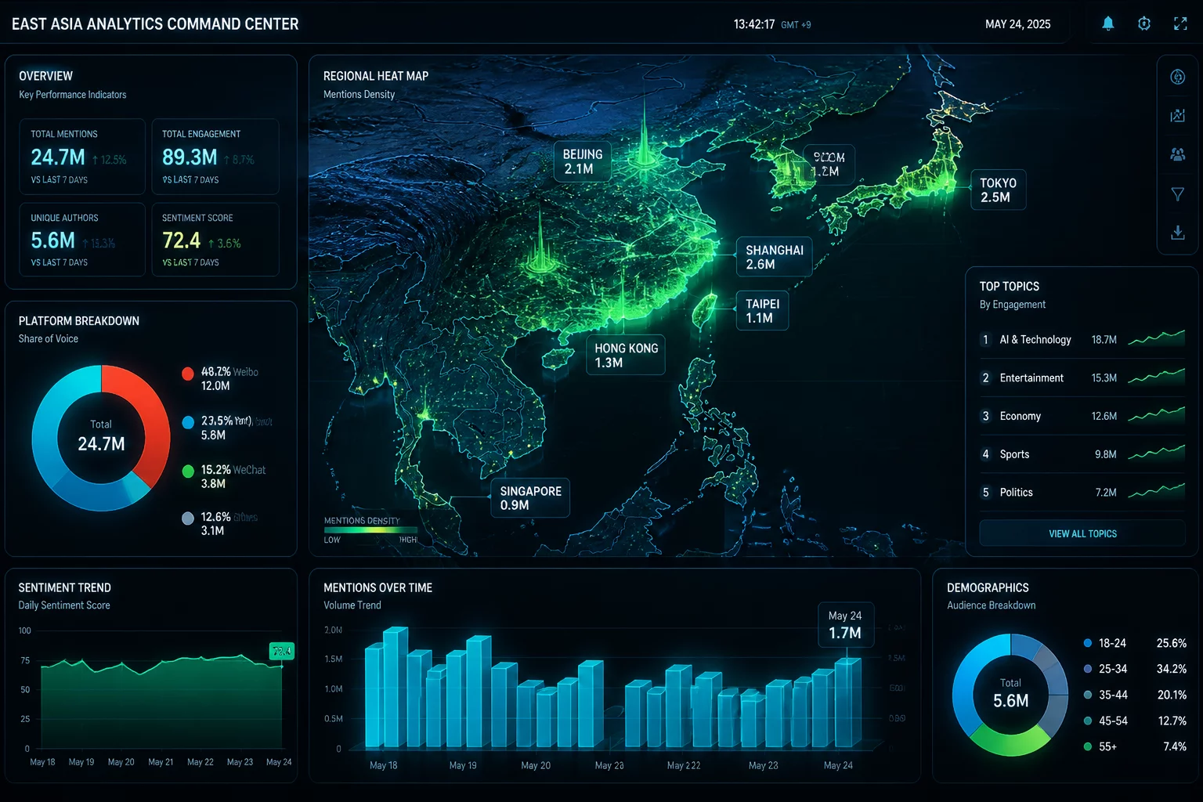This screenshot has width=1203, height=802.
Task: Select the SINGAPORE 0.9M map label
Action: click(x=530, y=498)
